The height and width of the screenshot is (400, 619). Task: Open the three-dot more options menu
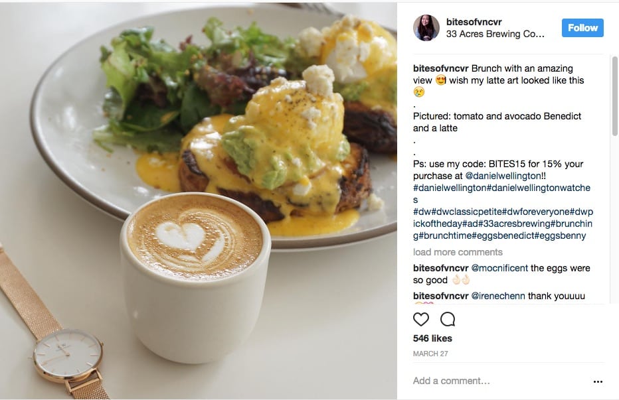tap(598, 381)
